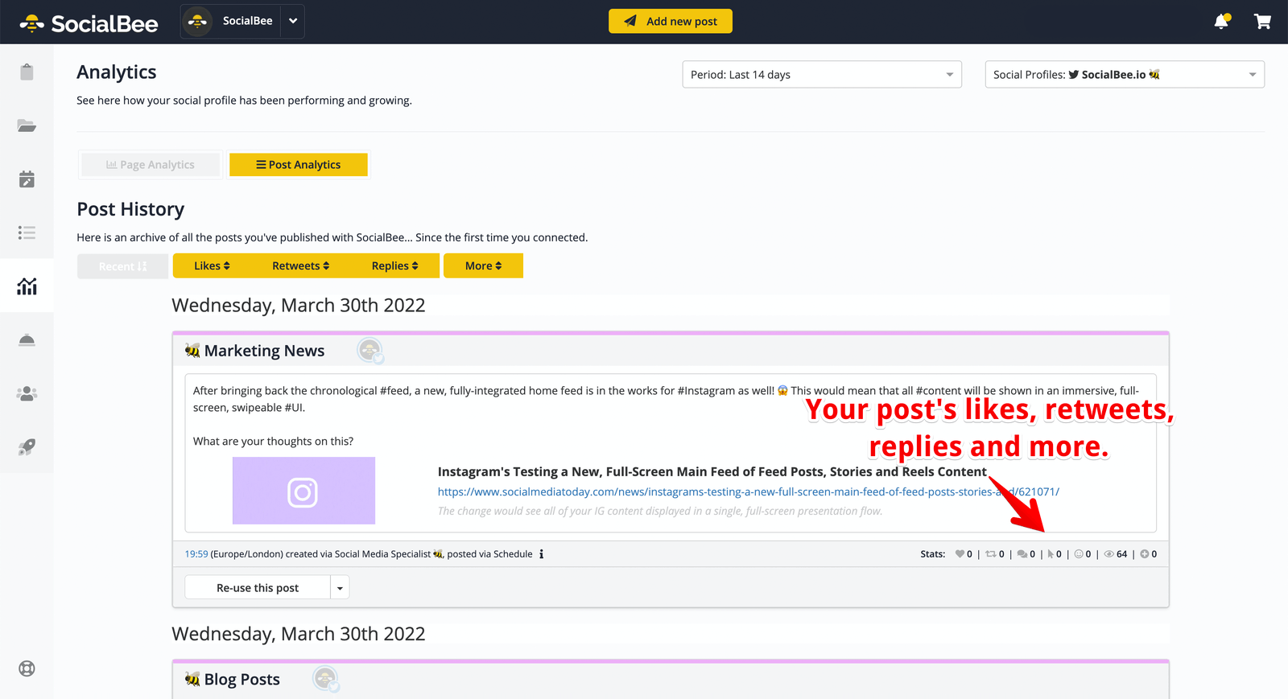Click the plus-circle stat icon

1144,553
